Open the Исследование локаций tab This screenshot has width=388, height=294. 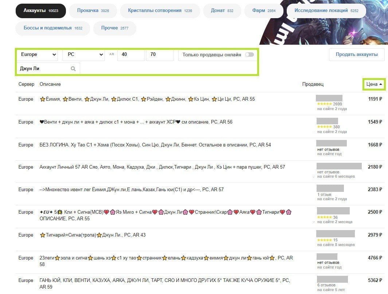click(326, 11)
